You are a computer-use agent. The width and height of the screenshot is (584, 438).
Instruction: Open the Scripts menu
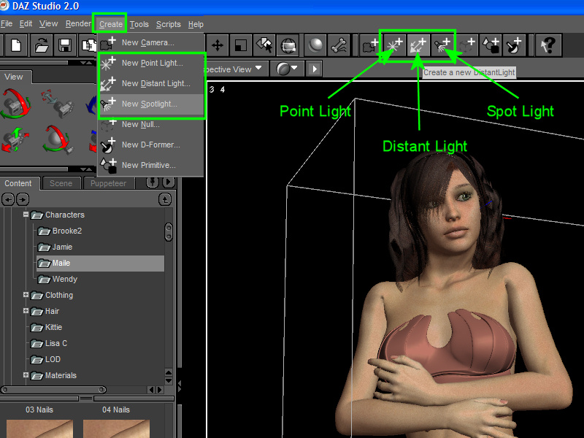[169, 24]
